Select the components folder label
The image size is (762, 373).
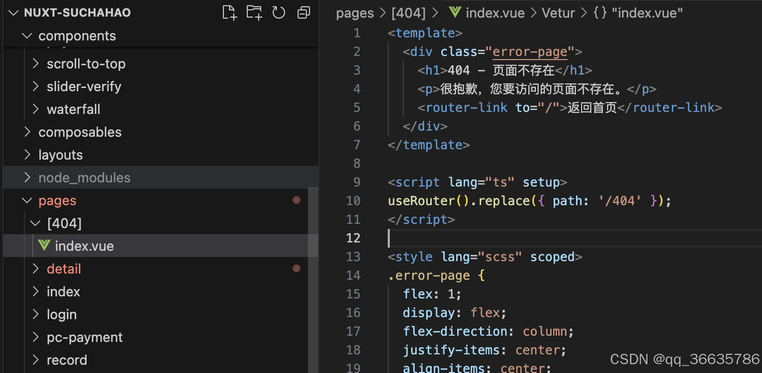77,36
